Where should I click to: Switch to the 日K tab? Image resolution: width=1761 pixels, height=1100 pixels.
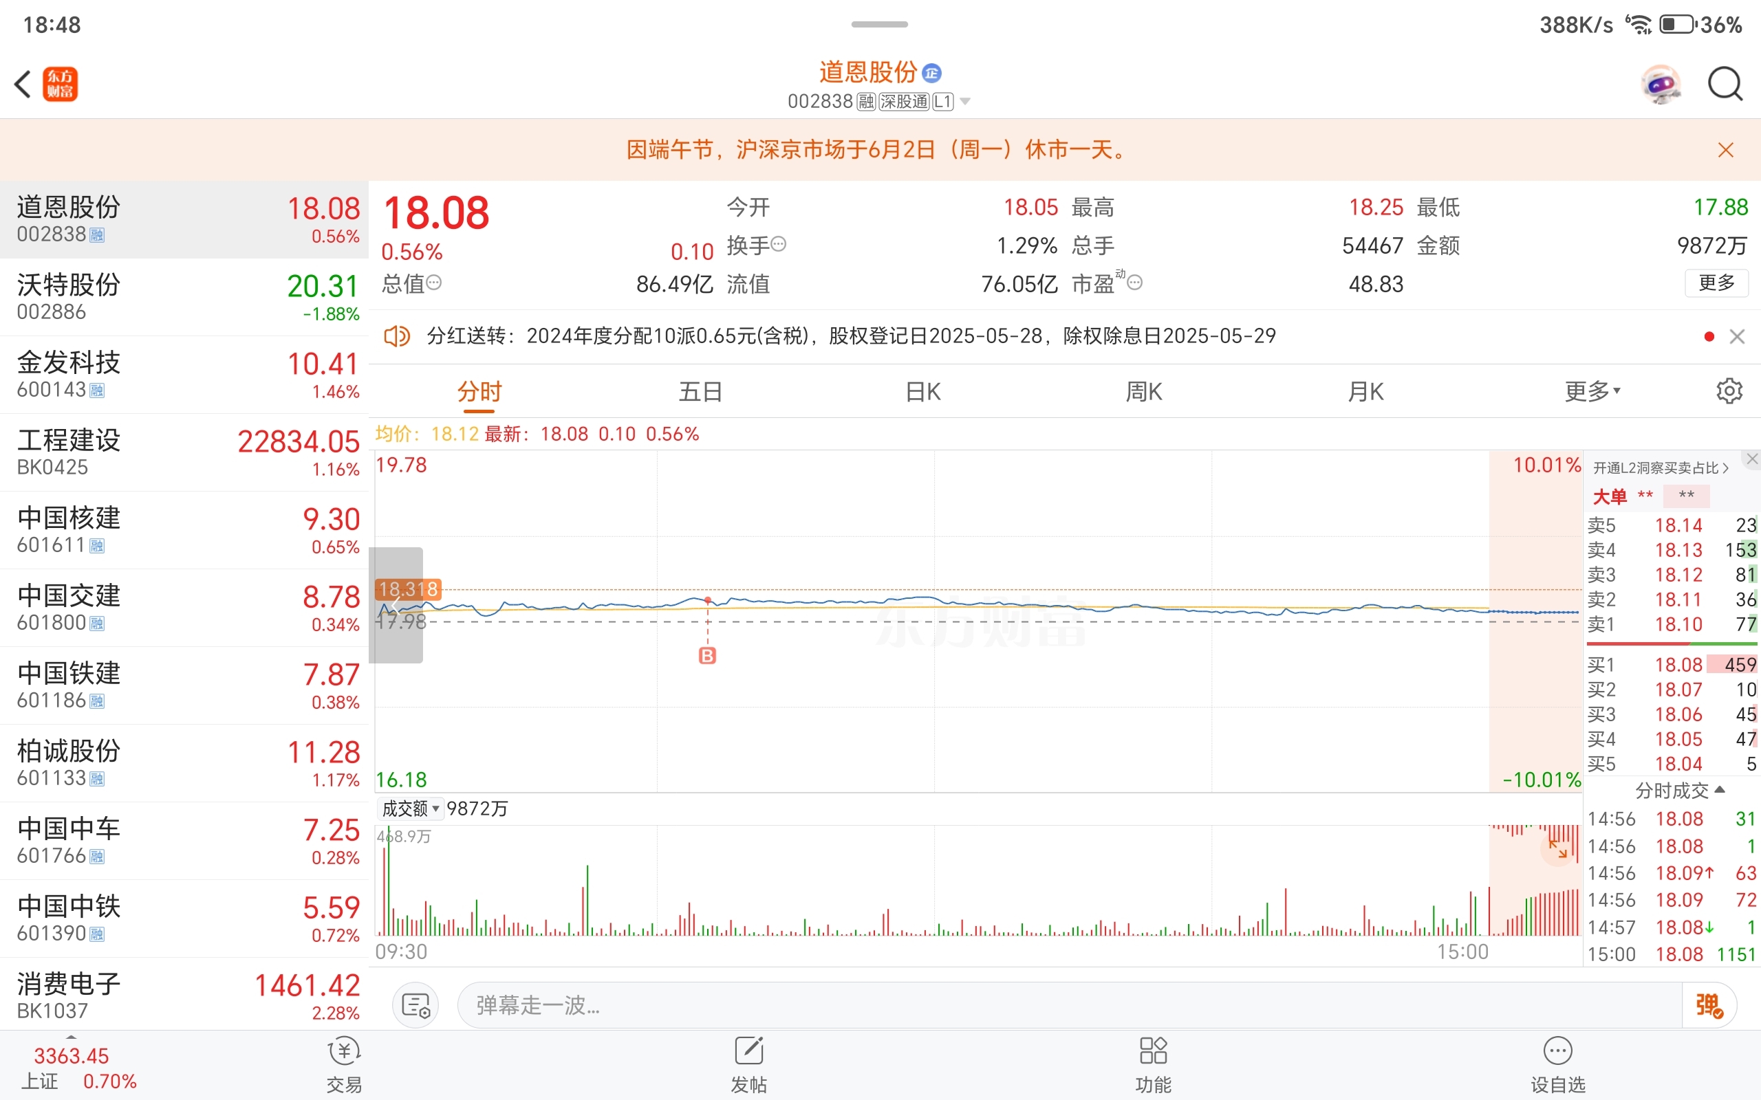[x=922, y=391]
